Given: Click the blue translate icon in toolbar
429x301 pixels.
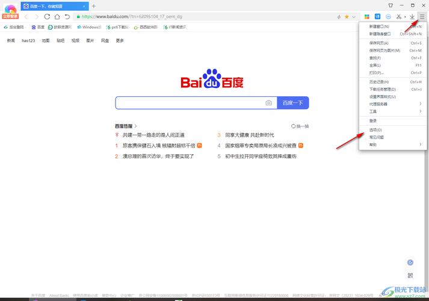Looking at the screenshot, I should [x=378, y=17].
